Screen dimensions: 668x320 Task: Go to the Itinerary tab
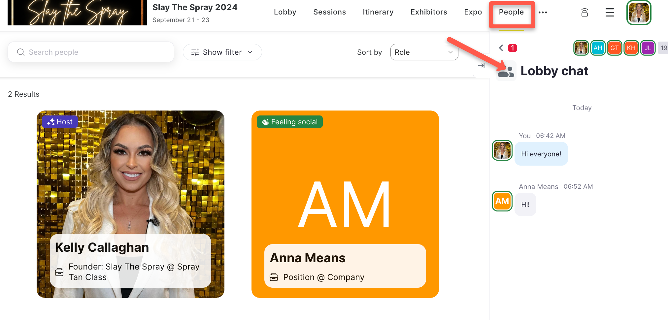tap(378, 12)
